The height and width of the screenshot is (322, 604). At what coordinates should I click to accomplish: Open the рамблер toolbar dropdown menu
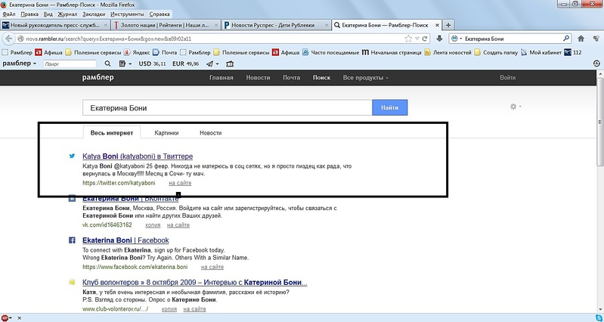point(19,63)
